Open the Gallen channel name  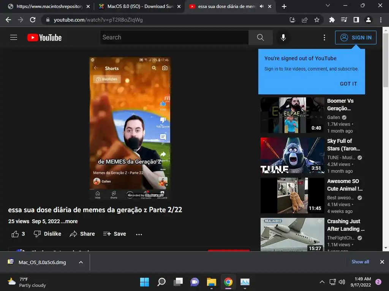334,117
